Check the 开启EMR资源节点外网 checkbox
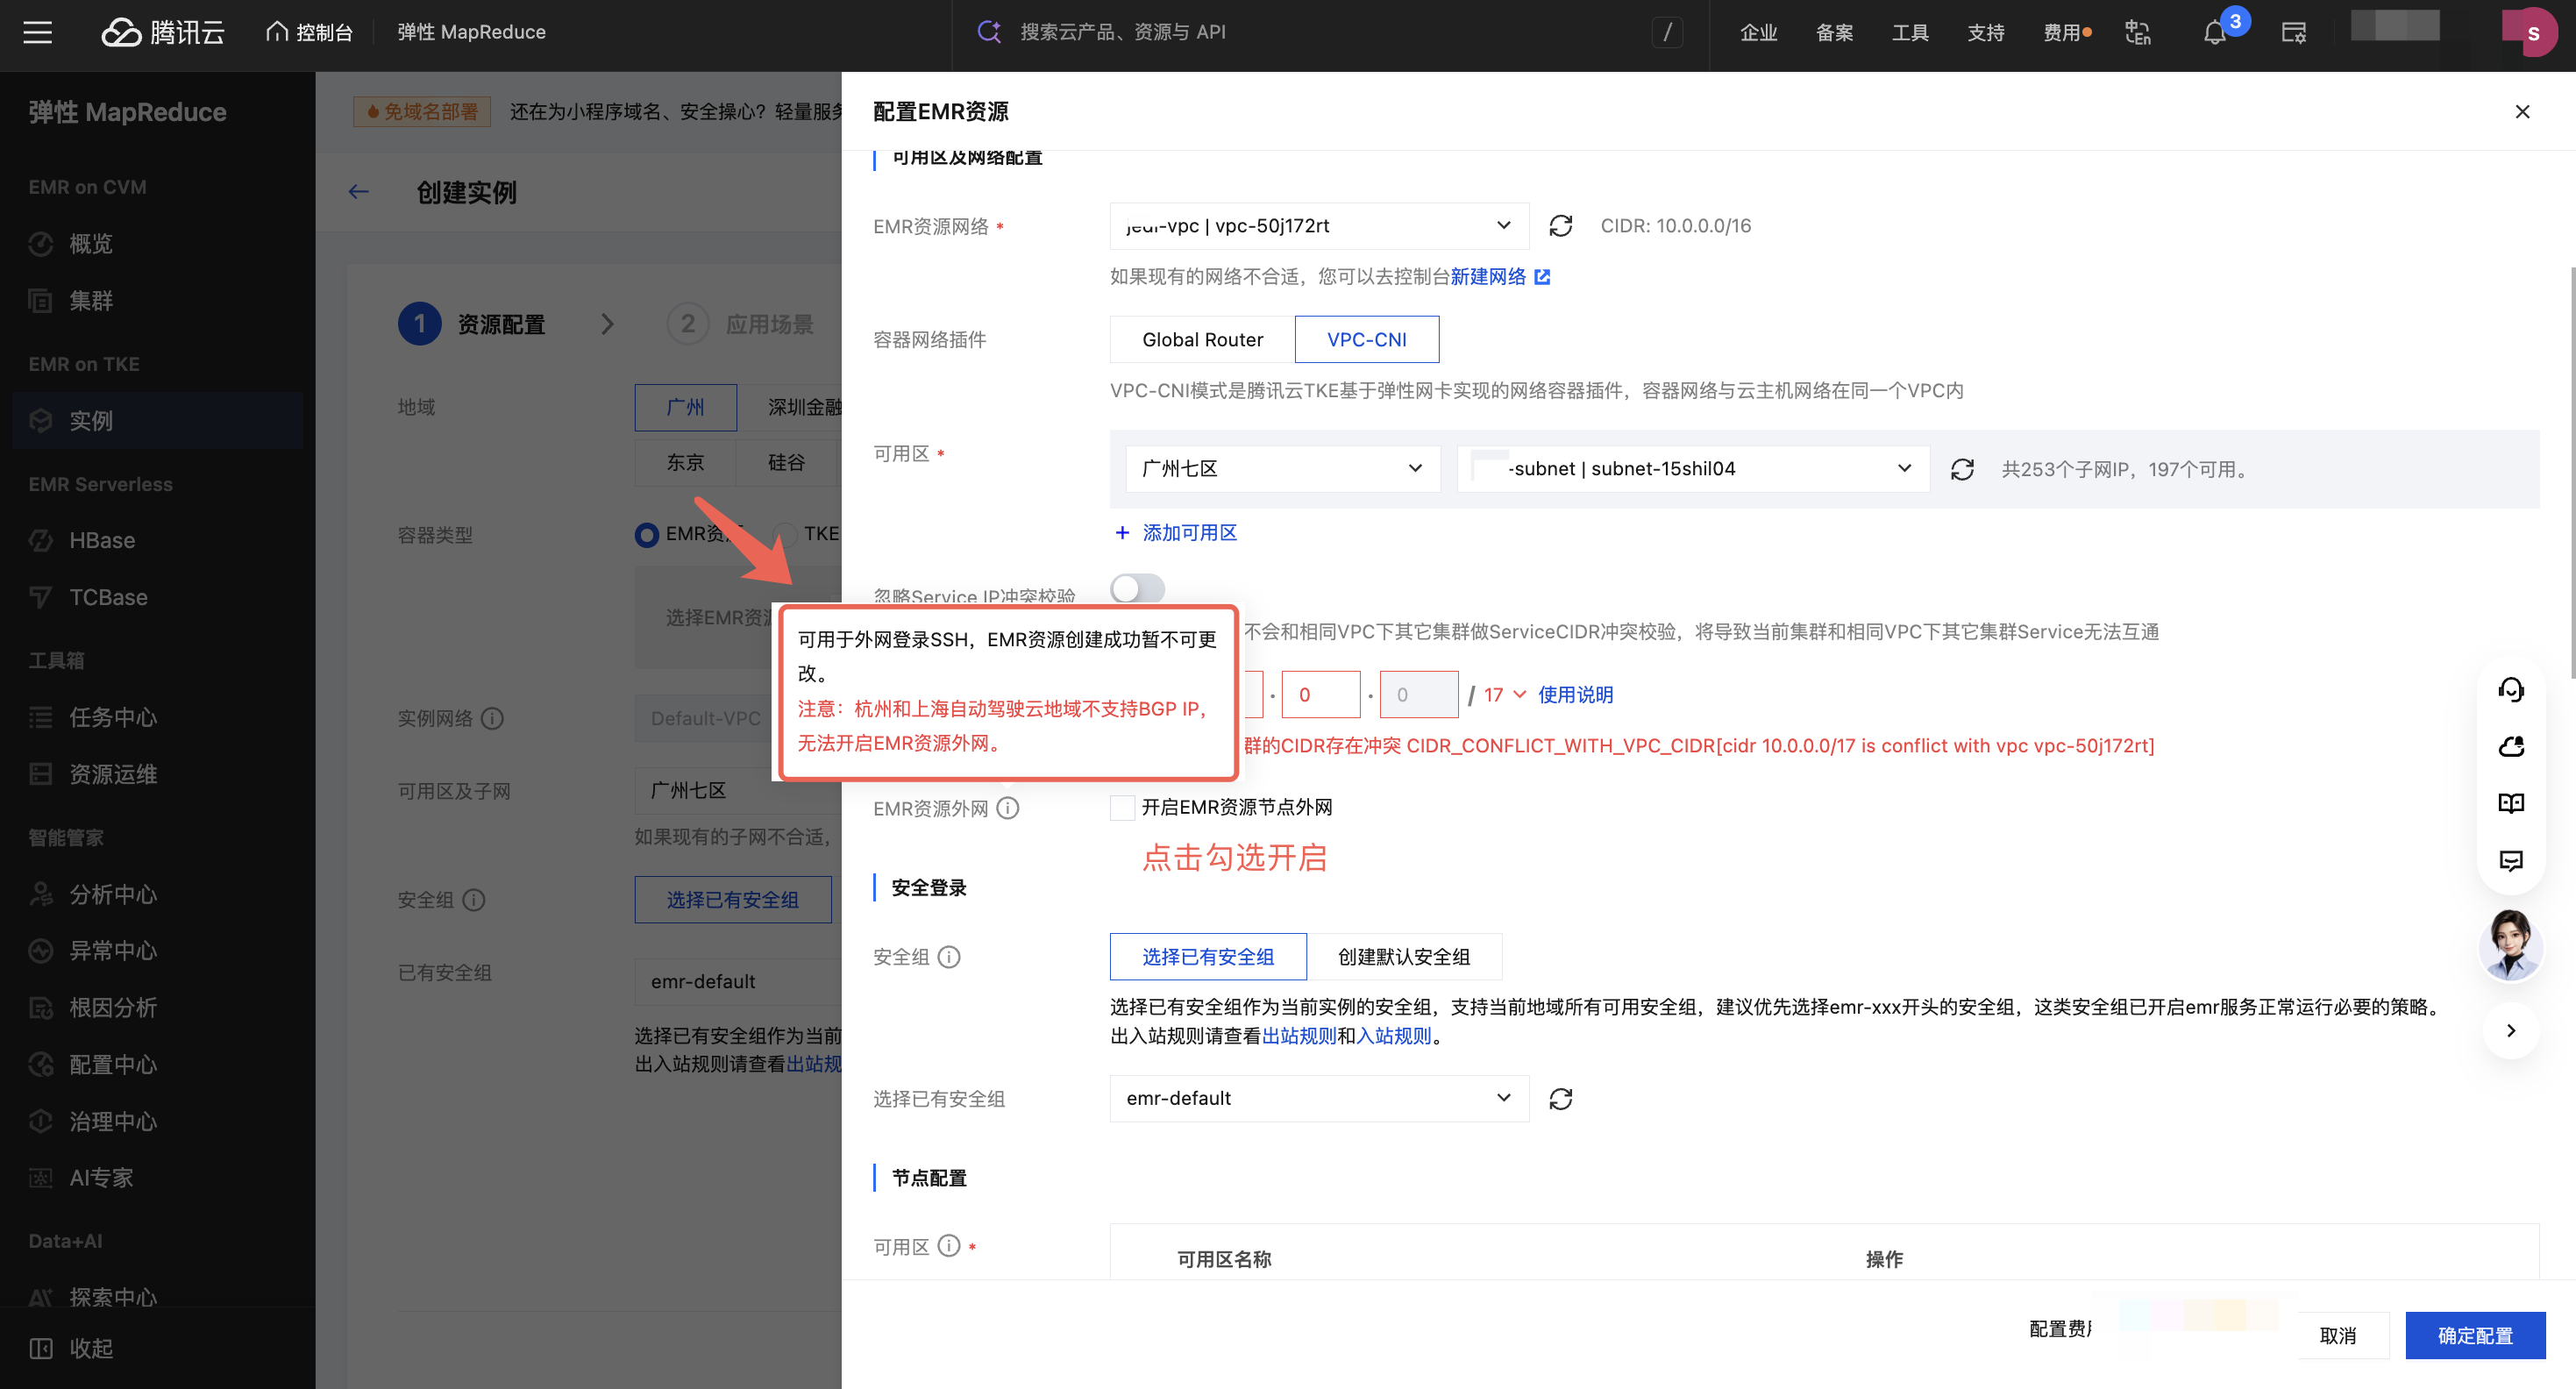Screen dimensions: 2576x1389 [1122, 807]
